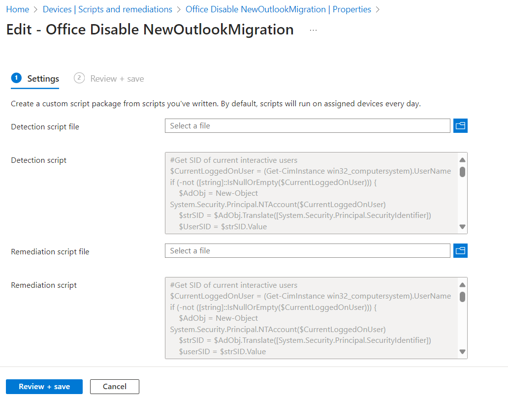Click the "Detection script file" label

[x=45, y=126]
